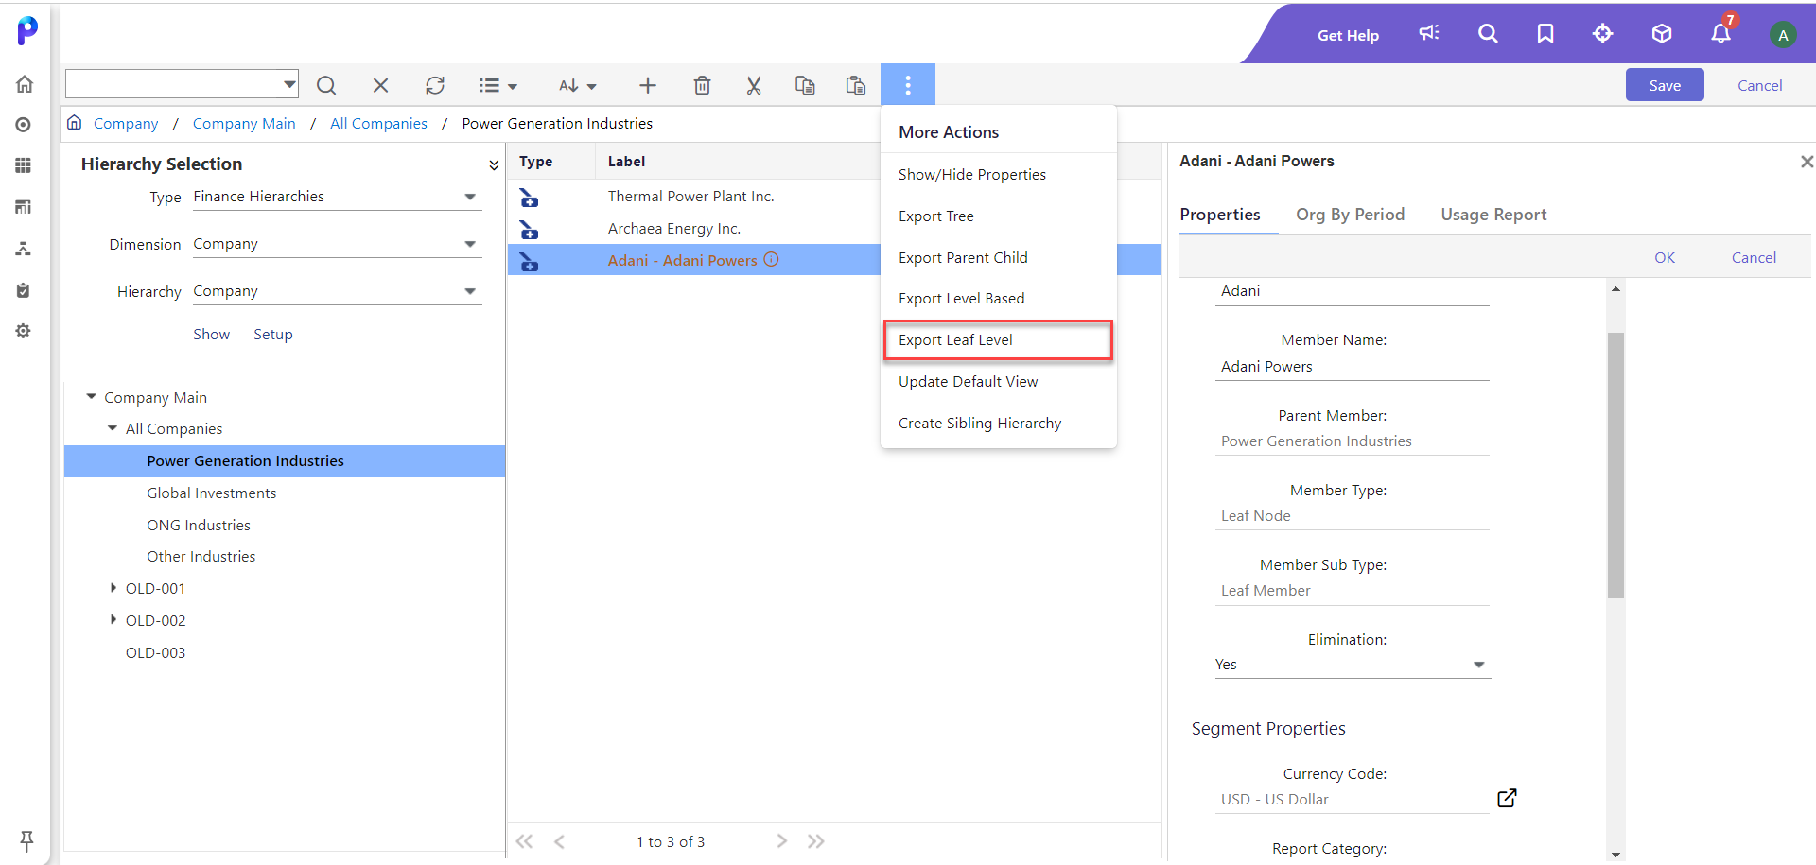Cut the selected member with the scissors icon
This screenshot has width=1816, height=865.
point(754,85)
